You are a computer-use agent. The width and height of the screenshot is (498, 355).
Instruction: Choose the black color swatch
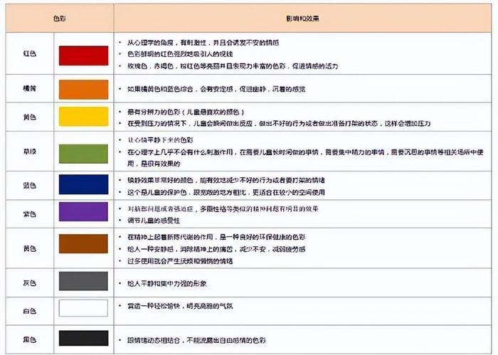click(83, 338)
